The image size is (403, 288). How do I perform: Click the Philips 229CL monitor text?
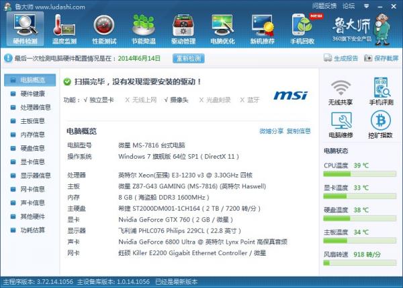pos(179,231)
